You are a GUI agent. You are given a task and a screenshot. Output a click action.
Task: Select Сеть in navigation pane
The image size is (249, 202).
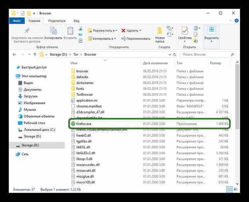point(22,154)
